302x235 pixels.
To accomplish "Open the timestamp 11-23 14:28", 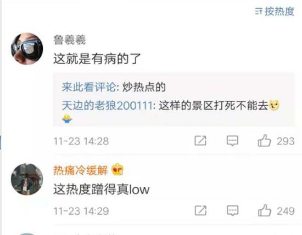I will click(81, 141).
